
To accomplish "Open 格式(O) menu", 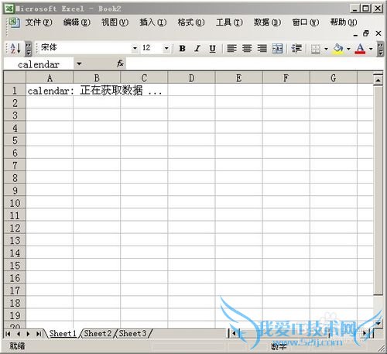I will 191,22.
